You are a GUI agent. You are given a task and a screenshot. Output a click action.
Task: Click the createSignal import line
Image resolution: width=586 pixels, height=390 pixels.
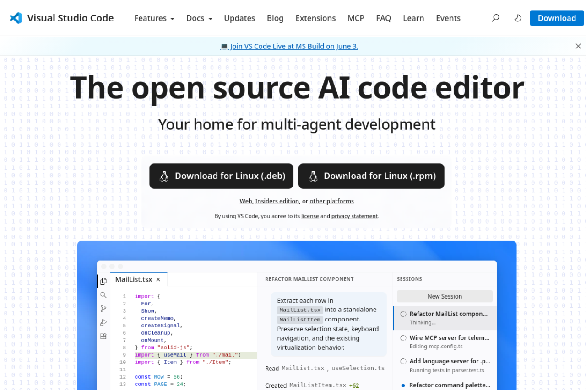click(162, 326)
